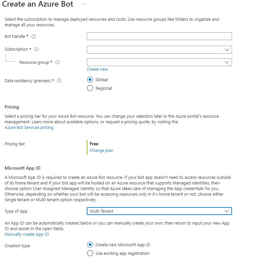The width and height of the screenshot is (256, 263).
Task: Click the Free pricing tier label
Action: (x=94, y=144)
